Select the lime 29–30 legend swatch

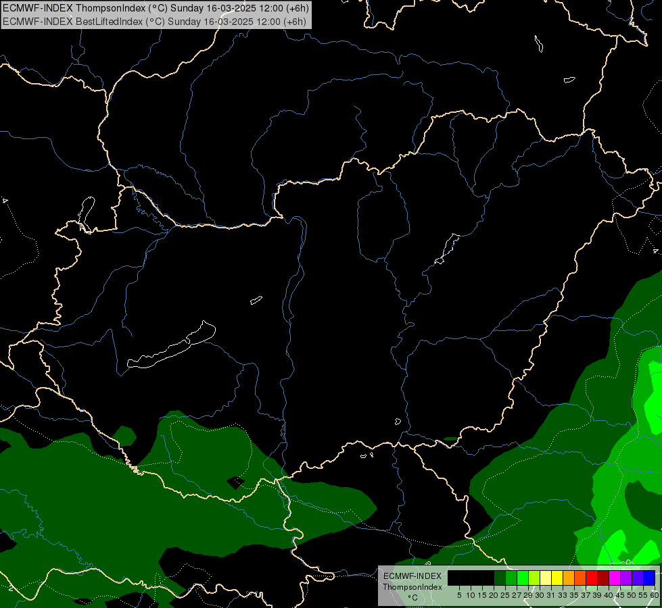click(x=534, y=578)
